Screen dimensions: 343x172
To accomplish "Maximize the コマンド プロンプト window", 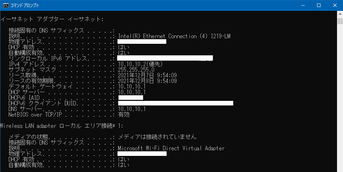I will (x=319, y=5).
